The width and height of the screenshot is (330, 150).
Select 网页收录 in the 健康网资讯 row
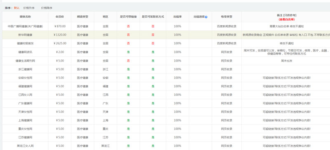click(x=226, y=52)
